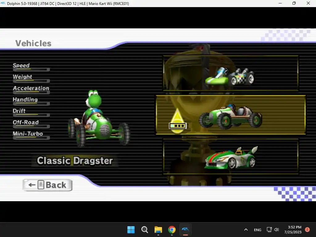Pick the white and green Wild Wing car
Image resolution: width=316 pixels, height=237 pixels.
(x=231, y=156)
